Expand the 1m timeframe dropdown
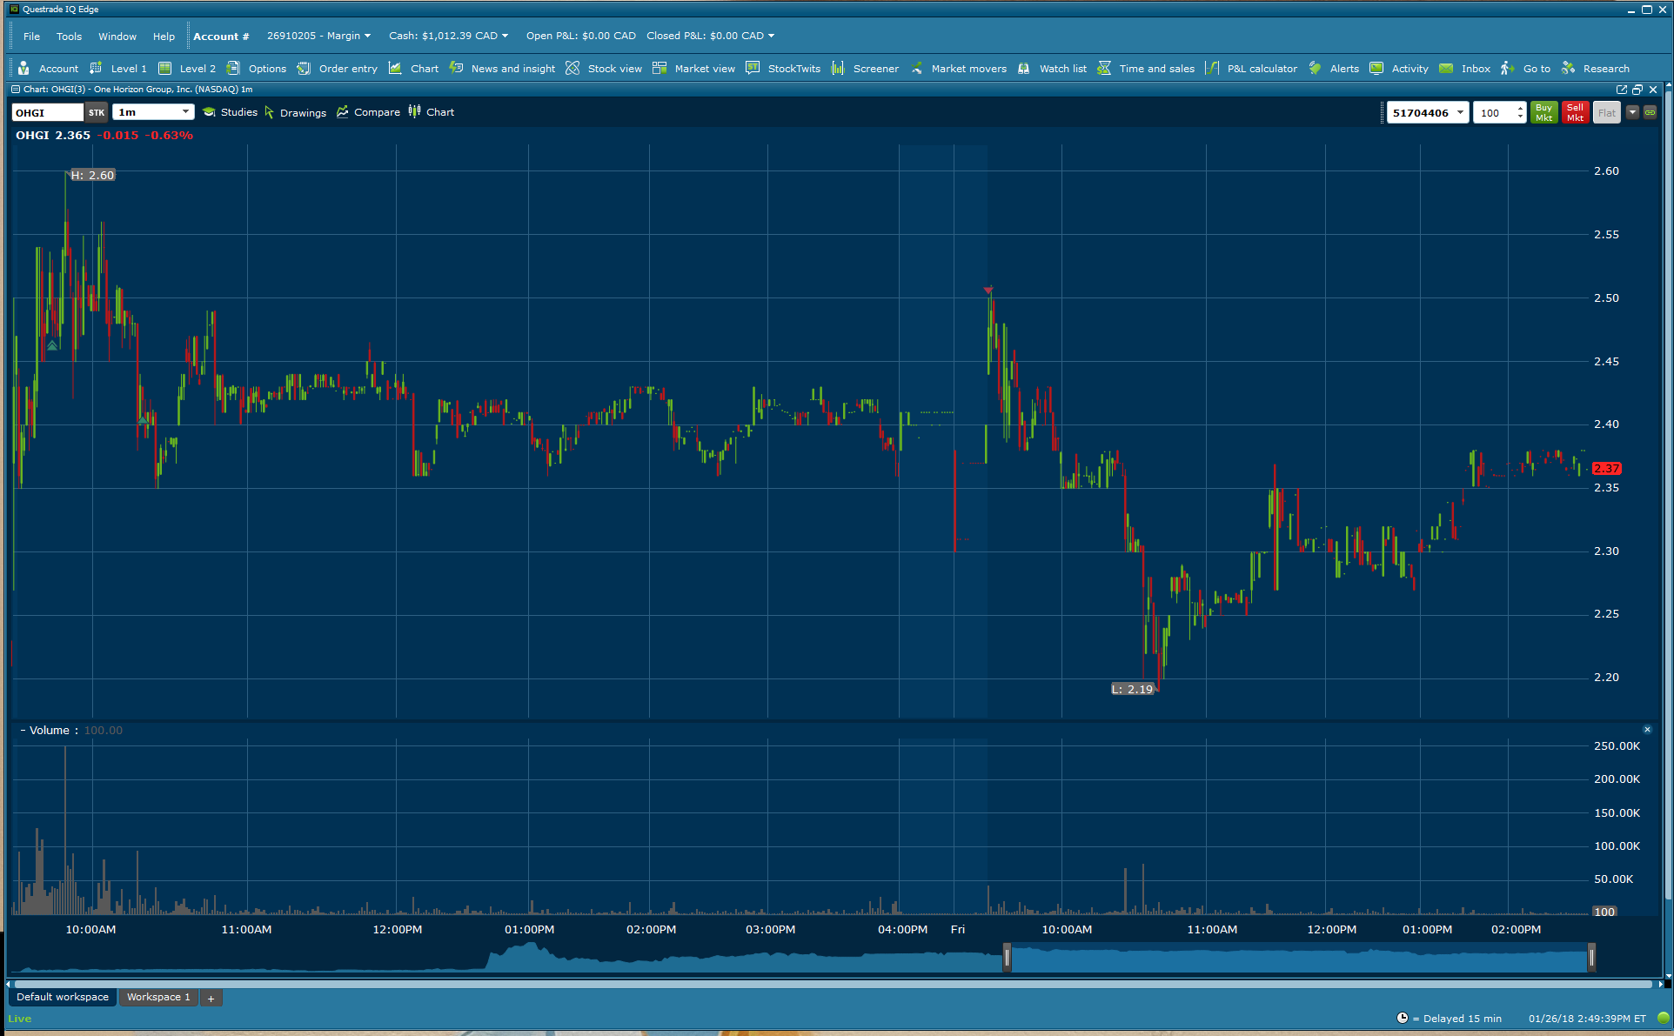This screenshot has height=1036, width=1674. coord(185,112)
